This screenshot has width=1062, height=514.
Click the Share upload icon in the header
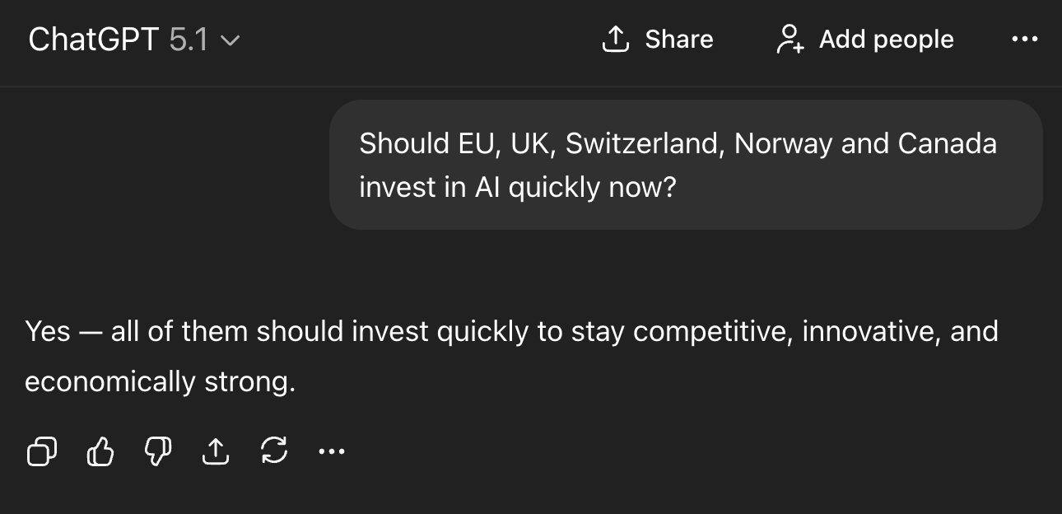pyautogui.click(x=614, y=39)
